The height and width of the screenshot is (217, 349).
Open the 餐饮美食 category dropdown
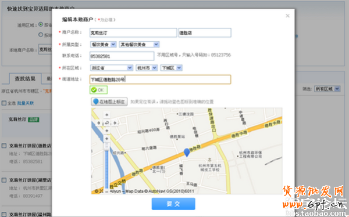coord(104,45)
